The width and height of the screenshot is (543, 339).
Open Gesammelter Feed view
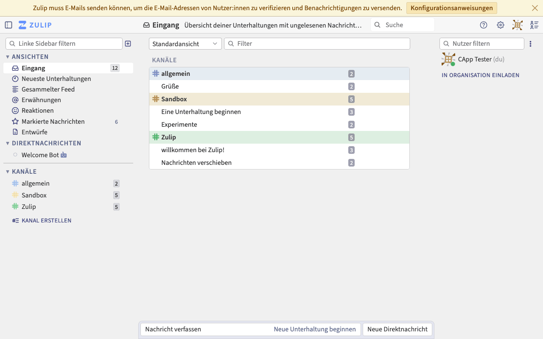[68, 89]
